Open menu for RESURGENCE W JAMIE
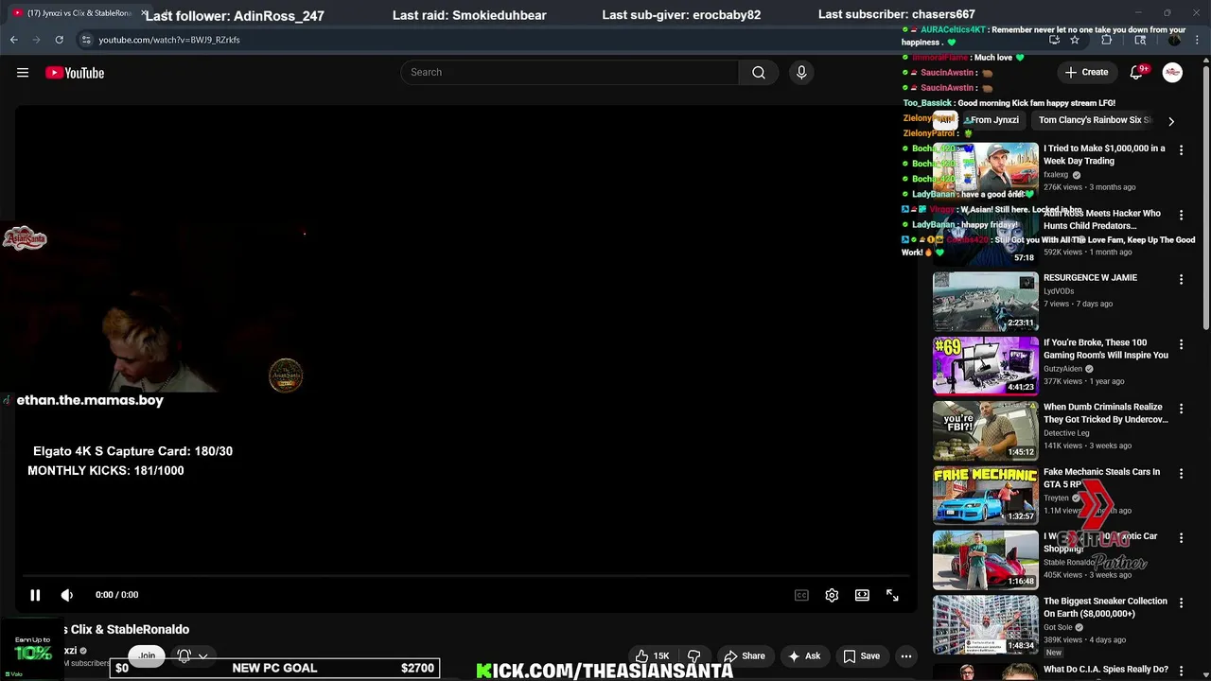The image size is (1211, 681). [1181, 279]
